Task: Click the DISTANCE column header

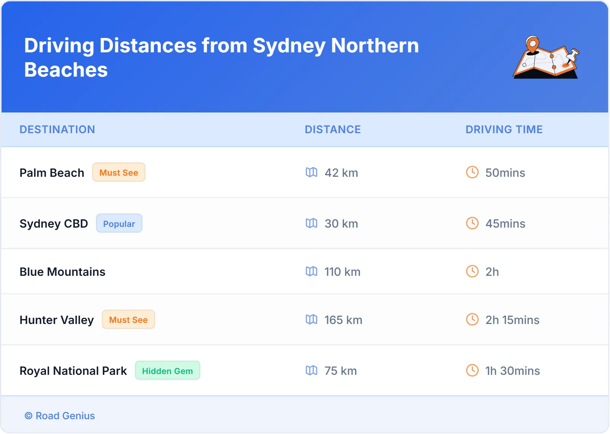Action: coord(333,129)
